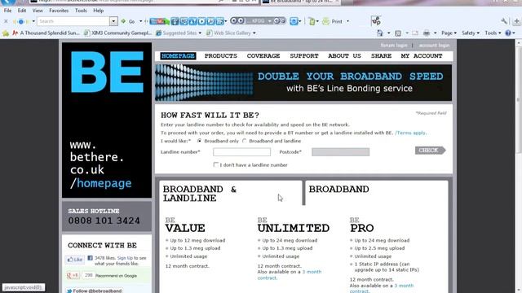Open the File menu

coord(7,11)
